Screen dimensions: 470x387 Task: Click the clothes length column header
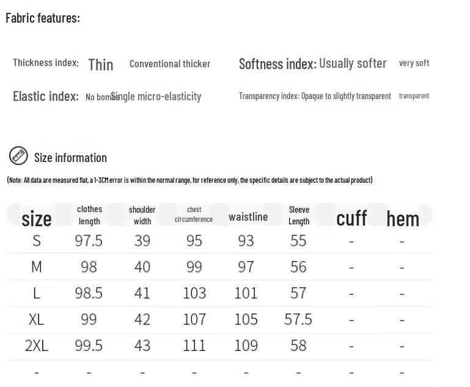coord(89,215)
